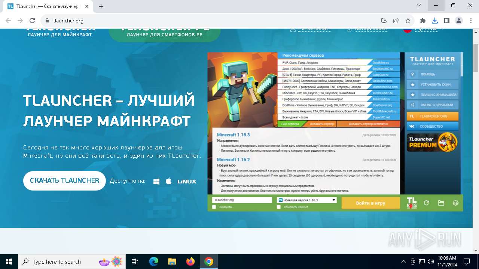Open the clock showing 10:06 AM

click(x=447, y=262)
